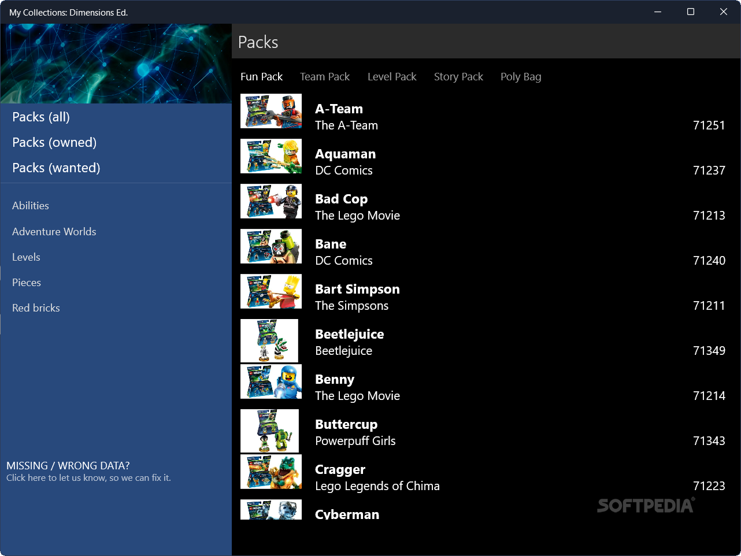Select the Buttercup pack title
This screenshot has height=556, width=741.
pyautogui.click(x=346, y=424)
